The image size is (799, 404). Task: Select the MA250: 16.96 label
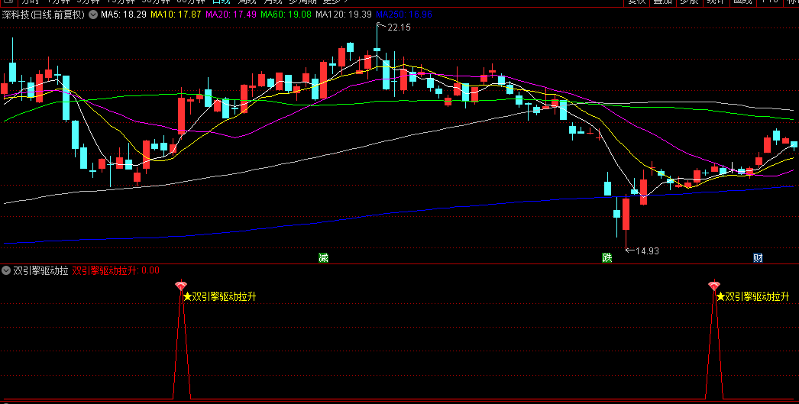pos(404,15)
